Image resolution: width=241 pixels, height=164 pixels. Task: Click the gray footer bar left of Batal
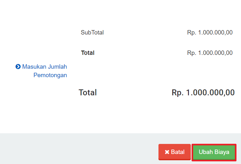[79, 149]
